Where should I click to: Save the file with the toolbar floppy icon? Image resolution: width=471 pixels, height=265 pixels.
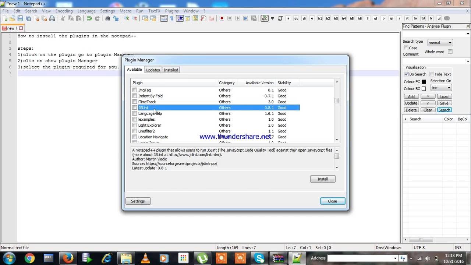[x=20, y=18]
